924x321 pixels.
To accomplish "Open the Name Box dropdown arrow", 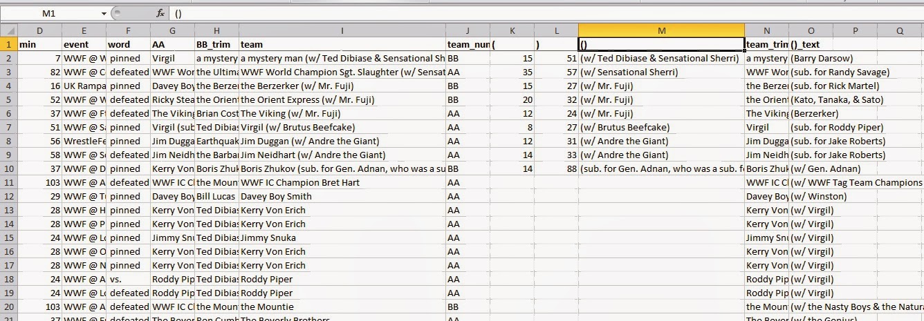I will click(x=104, y=13).
